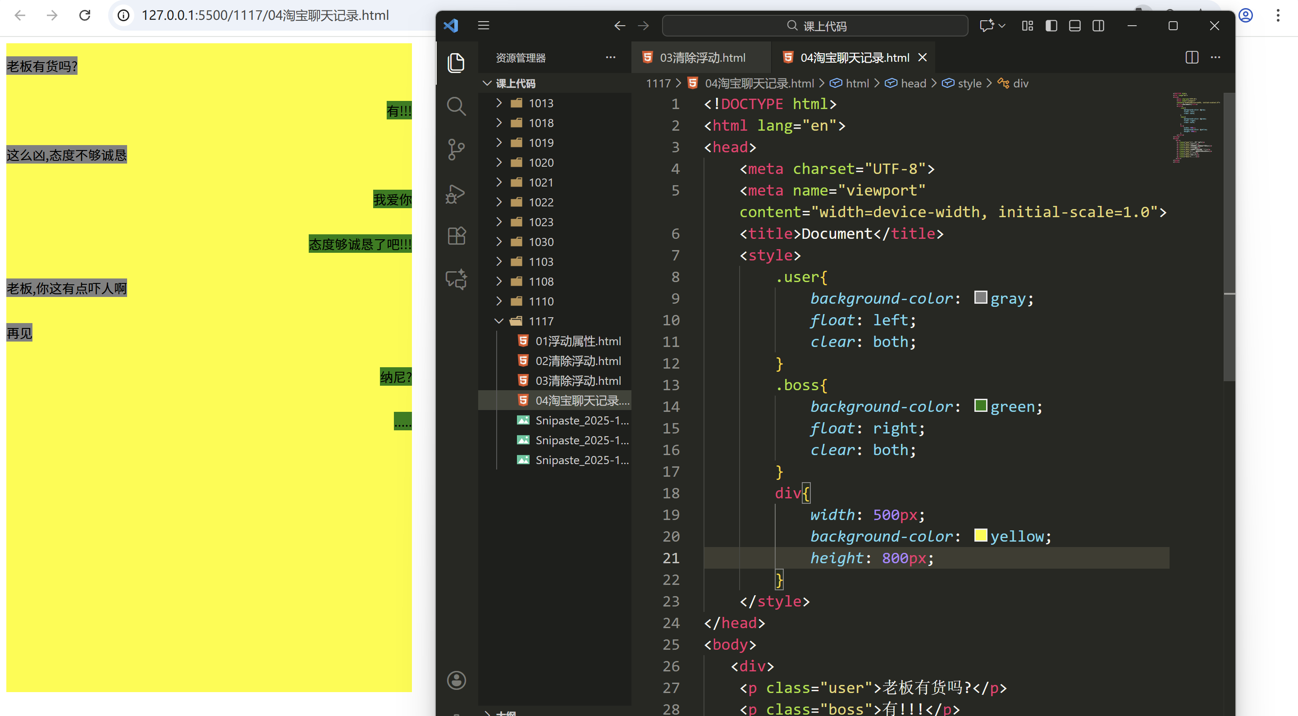Open the Search view in activity bar

click(x=456, y=106)
